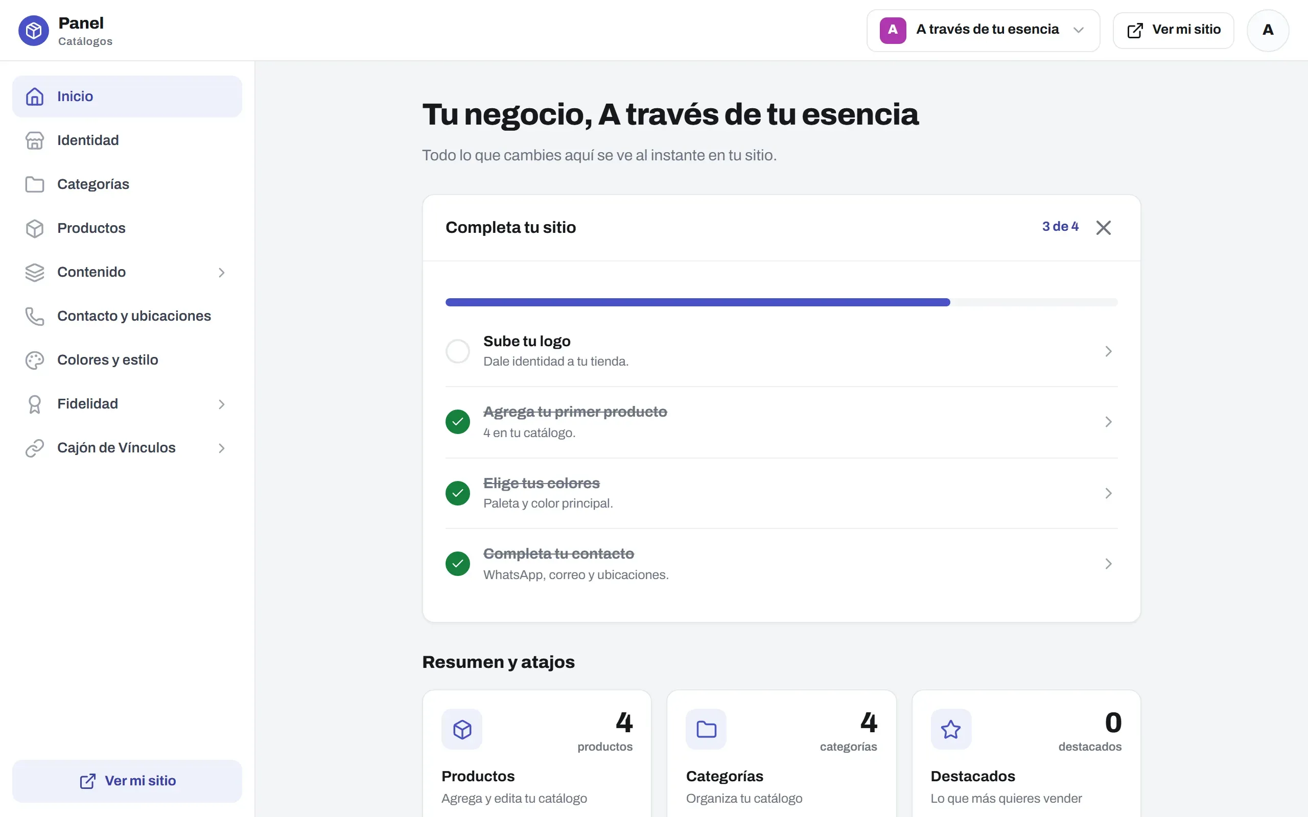Click the Cajón de Vínculos link icon
The height and width of the screenshot is (817, 1308).
[35, 448]
